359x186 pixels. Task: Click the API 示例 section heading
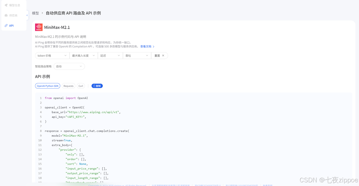[x=43, y=77]
